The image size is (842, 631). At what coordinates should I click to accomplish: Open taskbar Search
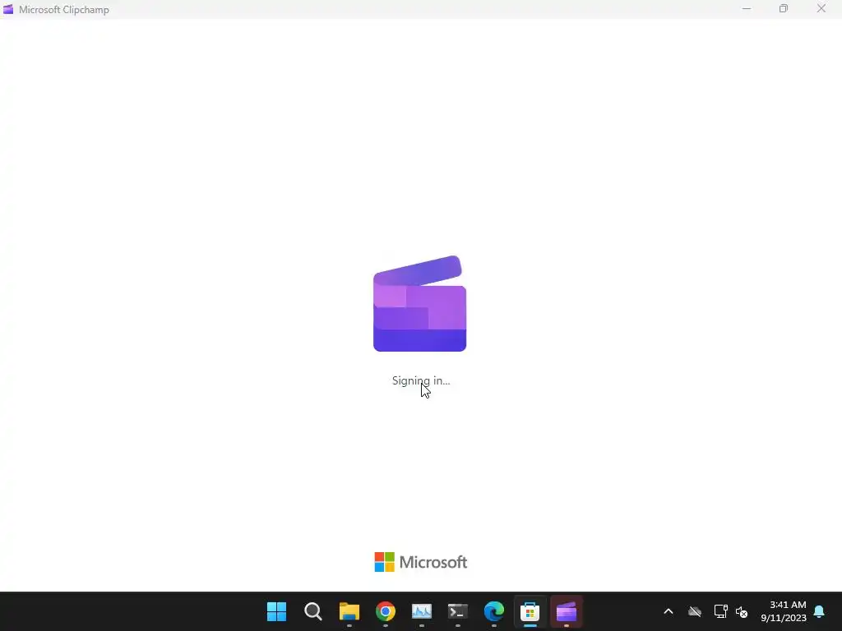(313, 611)
